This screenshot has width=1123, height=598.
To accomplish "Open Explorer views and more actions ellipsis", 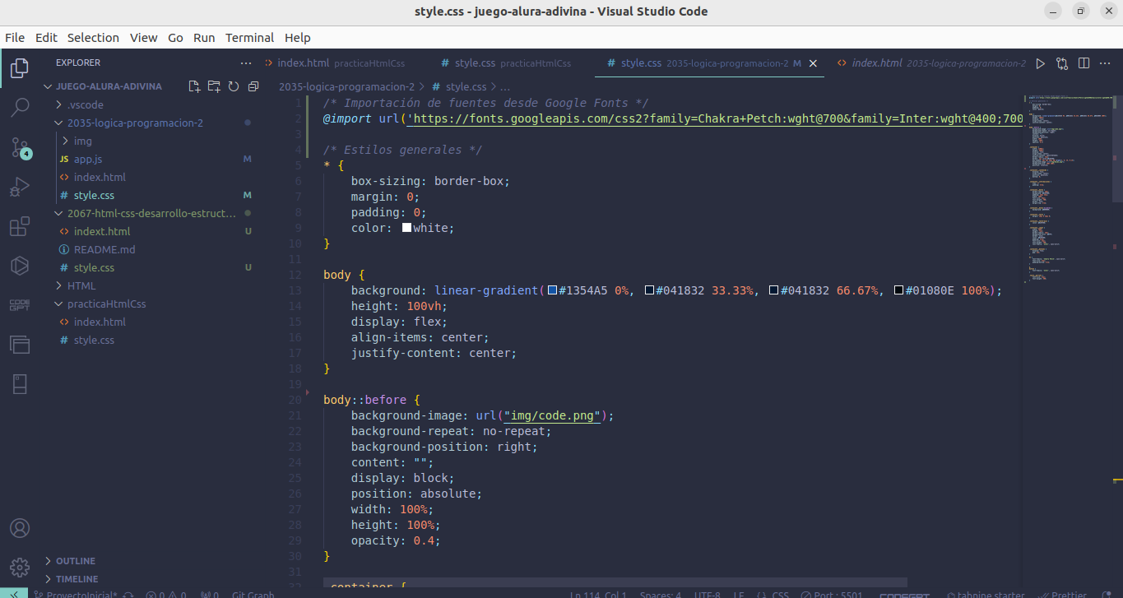I will coord(246,63).
